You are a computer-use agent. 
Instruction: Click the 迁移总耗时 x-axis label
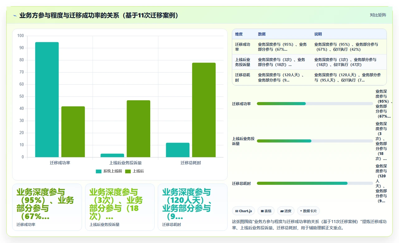point(191,163)
